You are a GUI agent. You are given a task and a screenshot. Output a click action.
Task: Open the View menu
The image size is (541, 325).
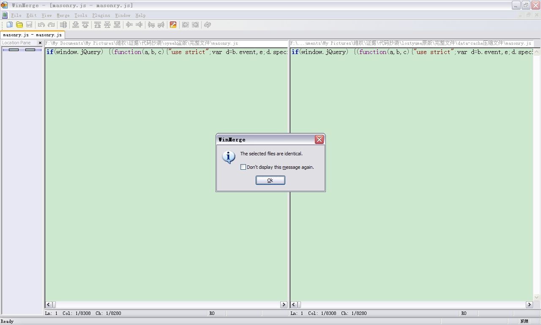pos(47,16)
